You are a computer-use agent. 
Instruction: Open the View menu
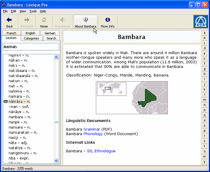click(23, 11)
